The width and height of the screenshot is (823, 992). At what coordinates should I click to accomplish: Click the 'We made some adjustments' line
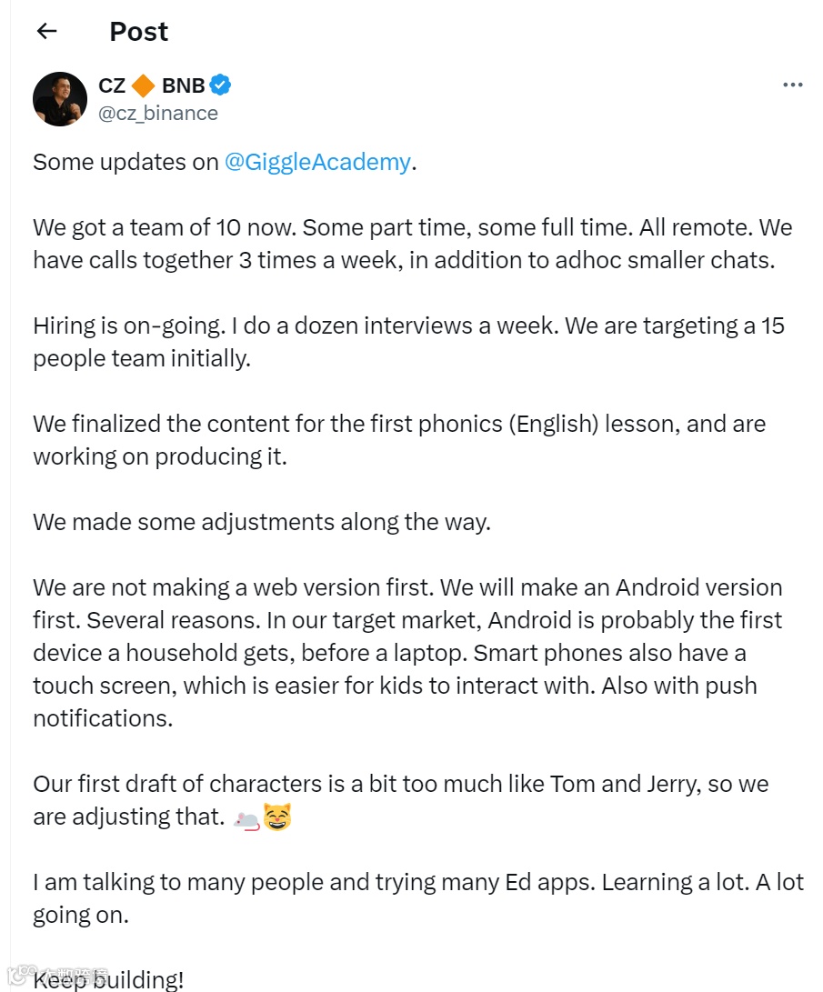pos(262,523)
